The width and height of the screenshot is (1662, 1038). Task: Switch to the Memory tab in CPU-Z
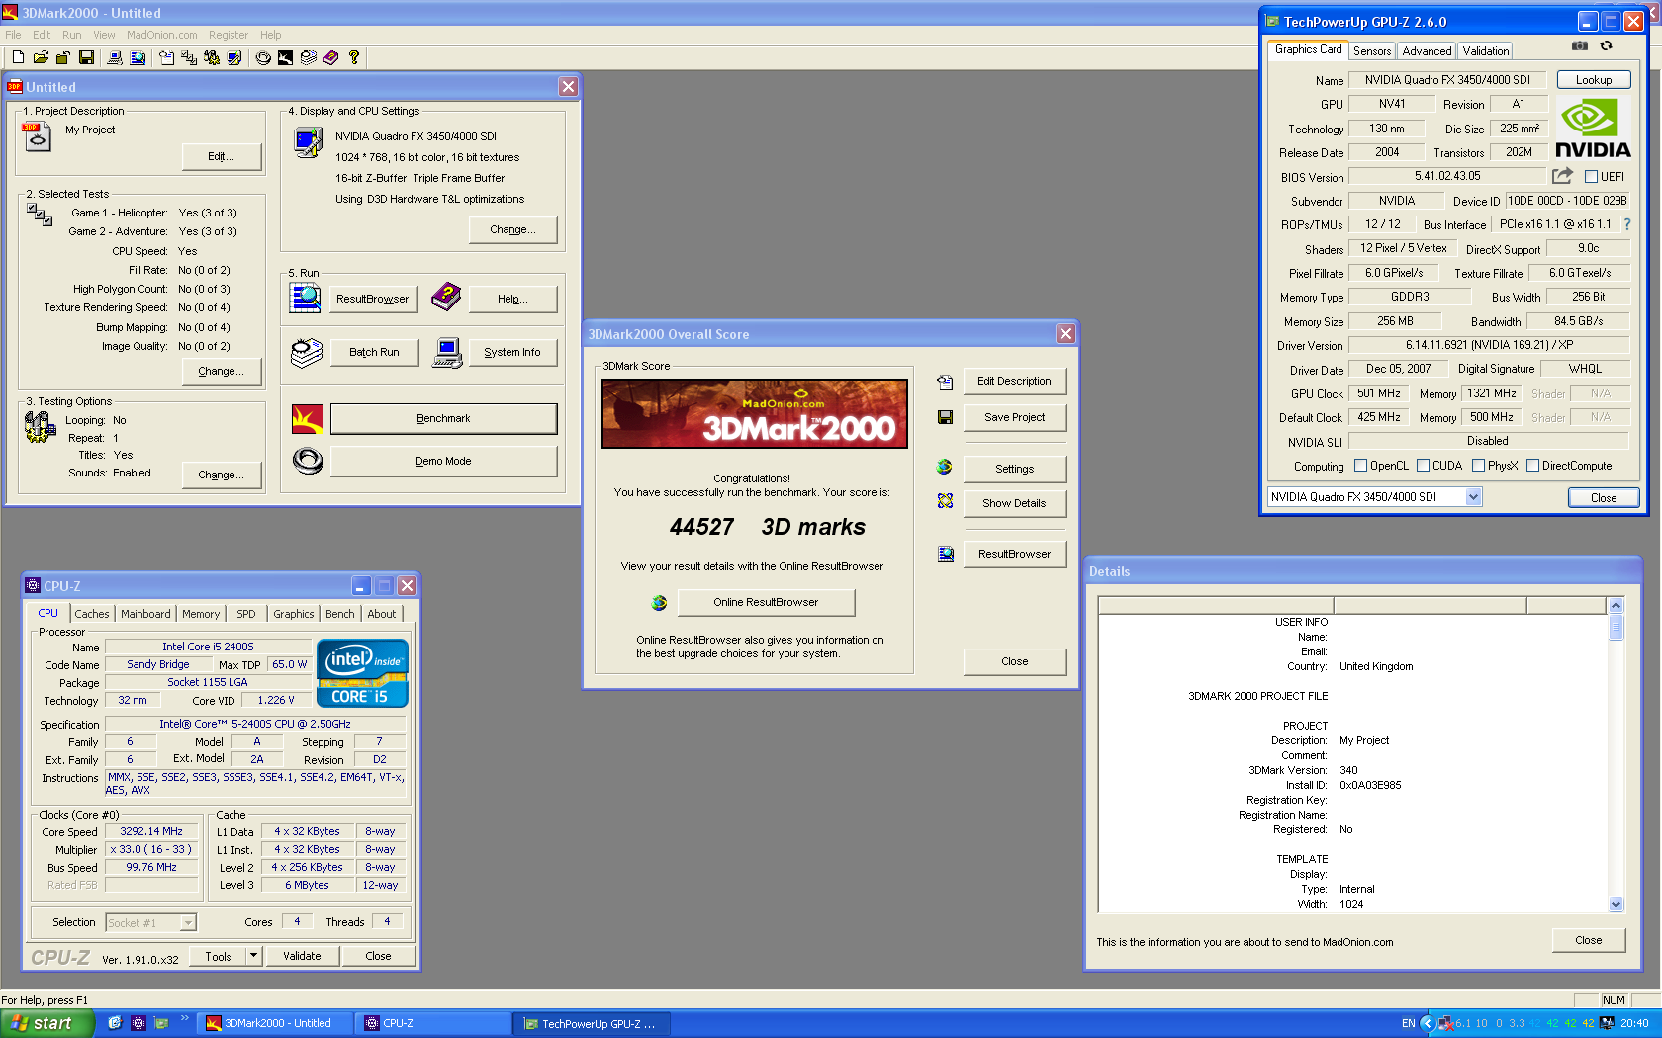point(201,614)
